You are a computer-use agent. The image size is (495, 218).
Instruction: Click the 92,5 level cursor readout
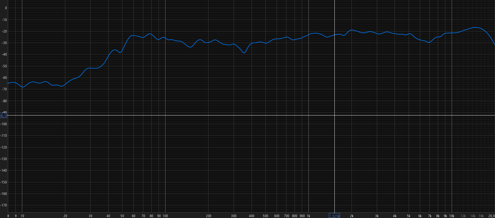3,115
